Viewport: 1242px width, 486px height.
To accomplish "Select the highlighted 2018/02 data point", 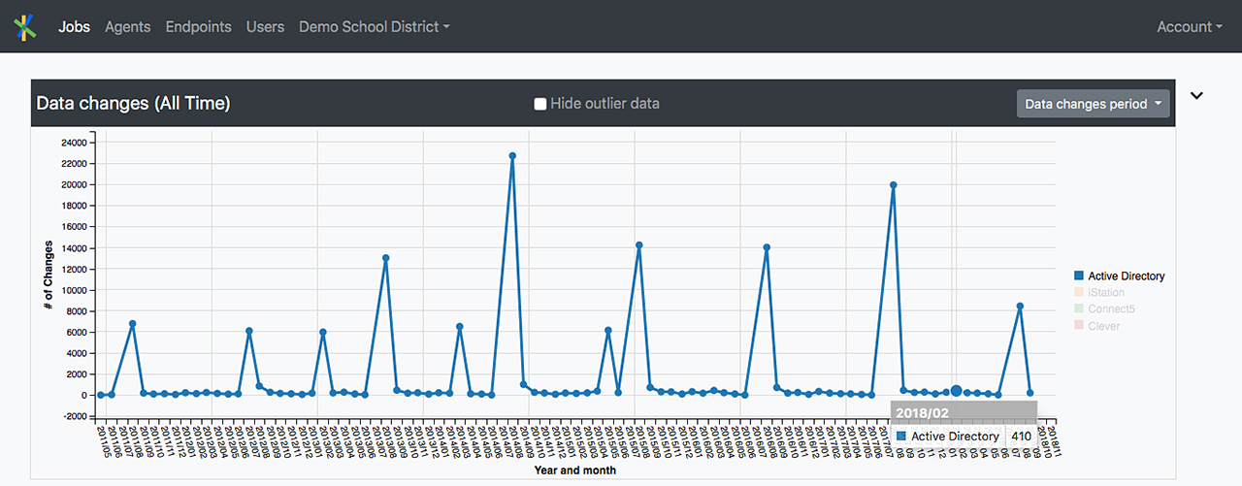I will [956, 391].
